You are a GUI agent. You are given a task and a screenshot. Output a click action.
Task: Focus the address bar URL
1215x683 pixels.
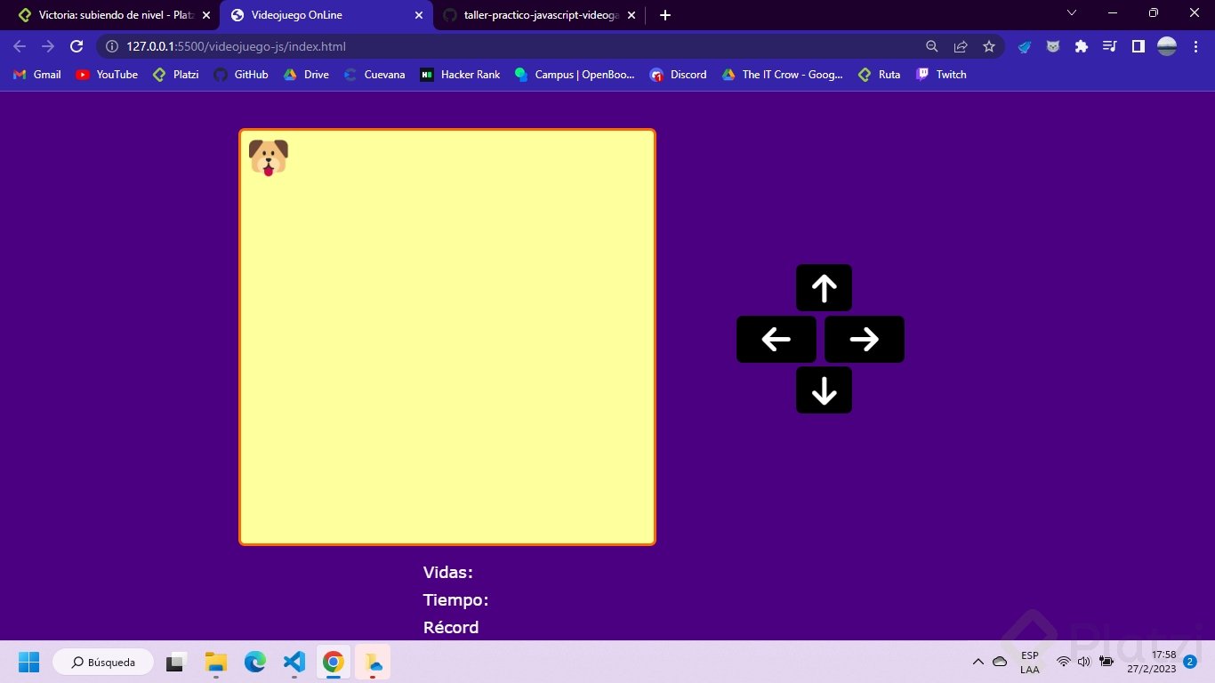point(236,46)
